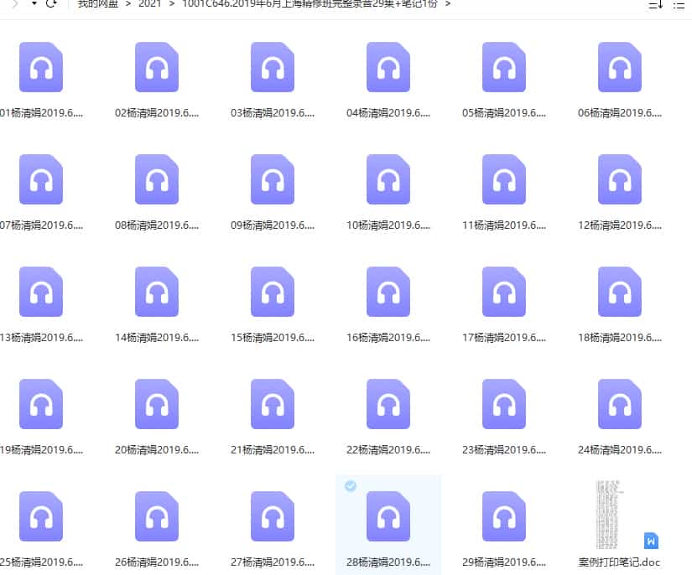Open the audio icon of 13杨清娟2019.6

pyautogui.click(x=40, y=291)
